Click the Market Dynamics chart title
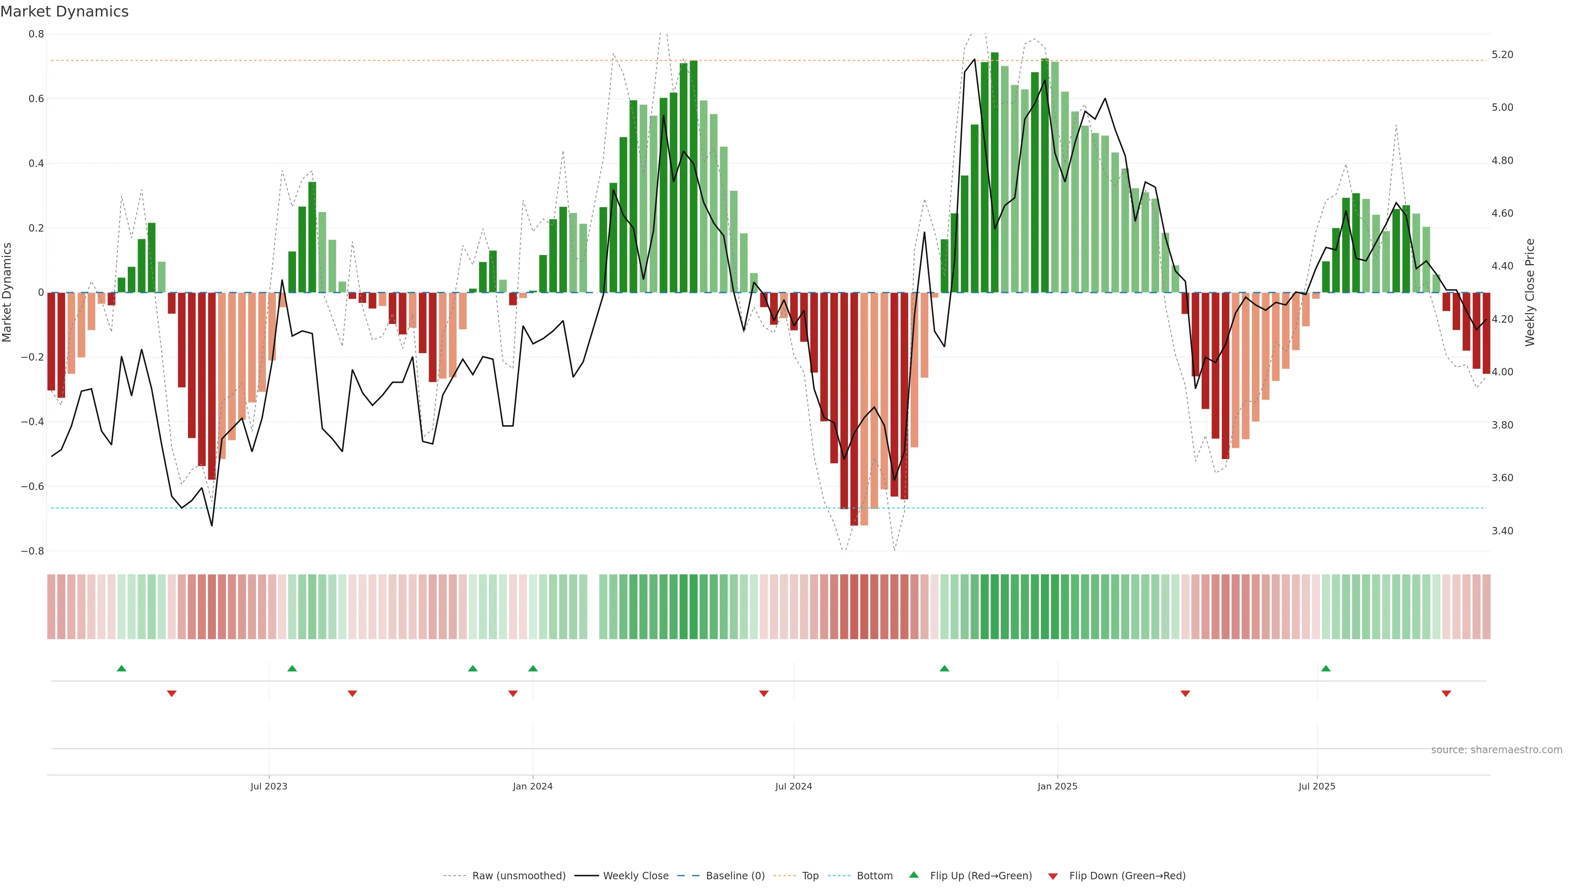1583x890 pixels. coord(65,12)
